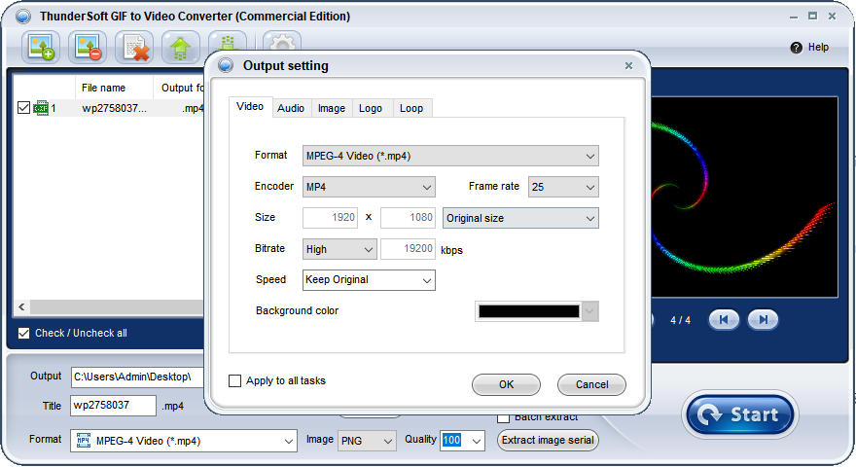This screenshot has height=467, width=856.
Task: Pick the black Background color swatch
Action: click(528, 311)
